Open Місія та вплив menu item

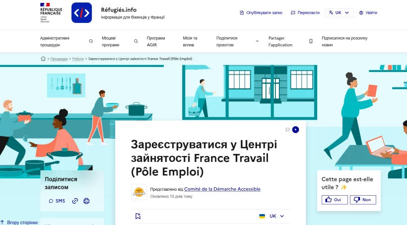coord(190,41)
